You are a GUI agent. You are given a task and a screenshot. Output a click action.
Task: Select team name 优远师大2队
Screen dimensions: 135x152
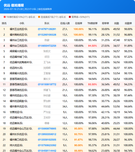coord(16,68)
